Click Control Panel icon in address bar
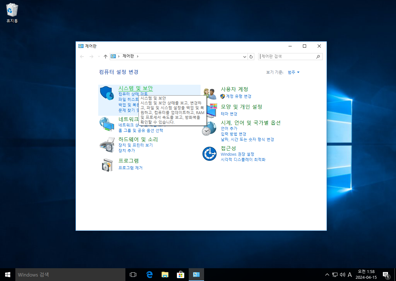 (x=113, y=56)
